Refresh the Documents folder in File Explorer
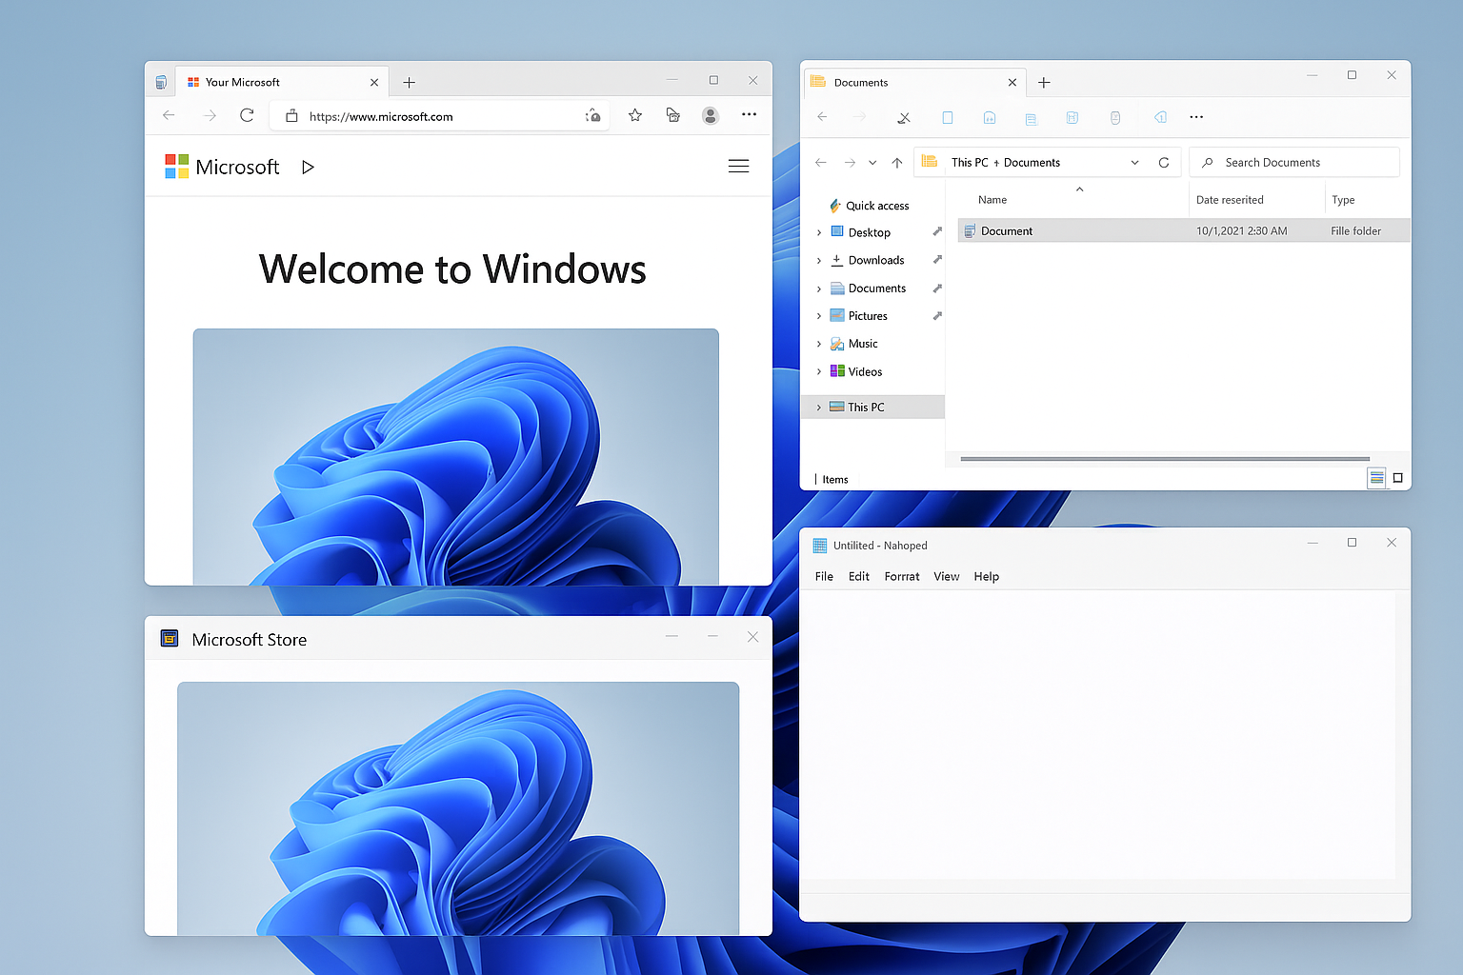 [1163, 163]
